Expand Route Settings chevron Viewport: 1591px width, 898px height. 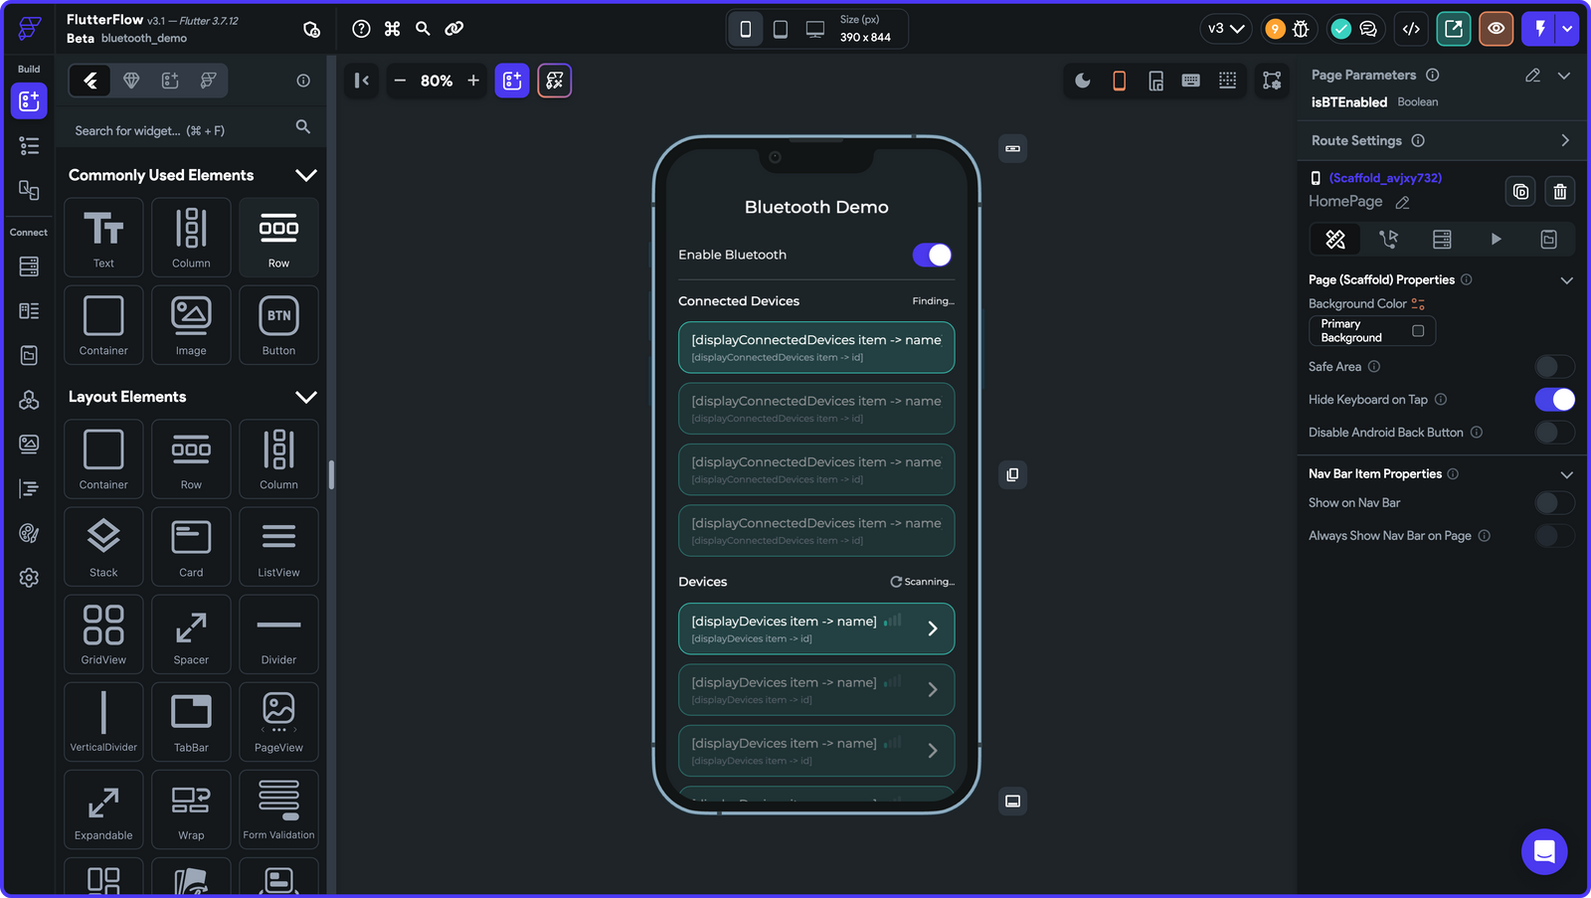pyautogui.click(x=1564, y=140)
